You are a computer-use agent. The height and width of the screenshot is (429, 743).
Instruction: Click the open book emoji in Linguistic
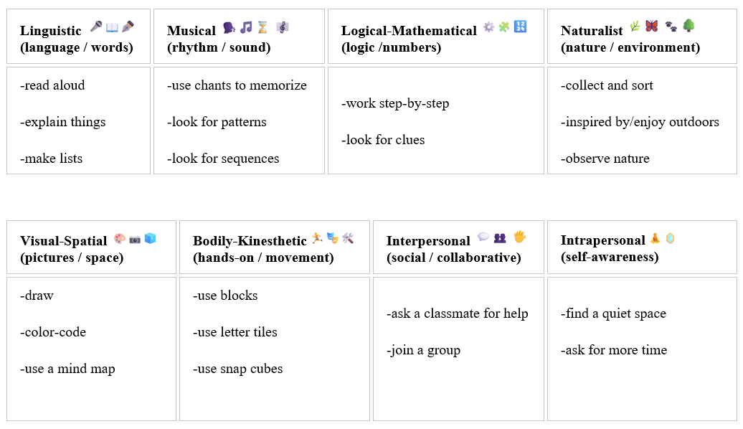(112, 27)
